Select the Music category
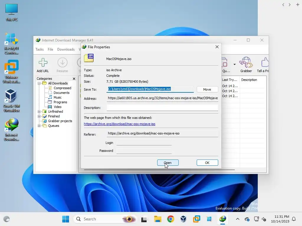Viewport: 302px width, 226px height. point(58,97)
